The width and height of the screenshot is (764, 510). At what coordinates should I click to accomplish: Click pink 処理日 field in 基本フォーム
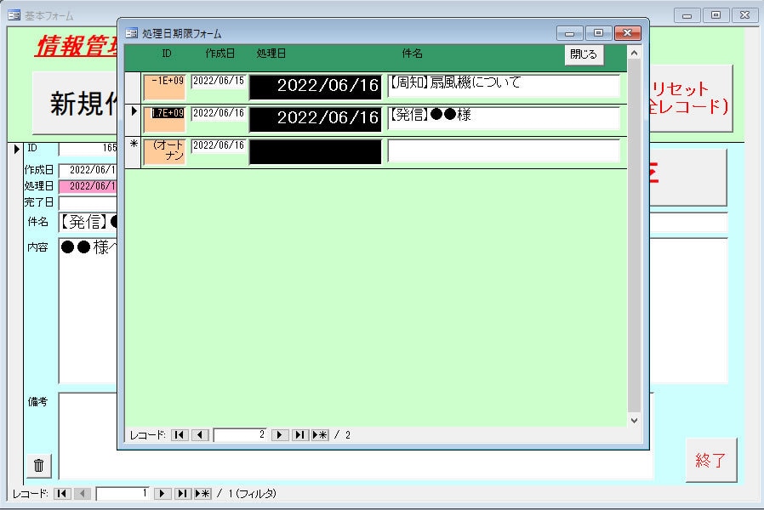[x=88, y=186]
